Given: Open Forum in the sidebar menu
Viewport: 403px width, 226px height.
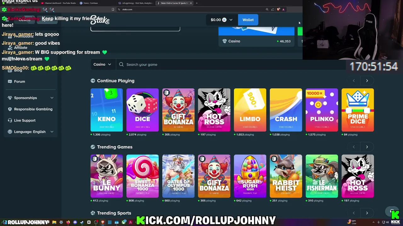Looking at the screenshot, I should 20,81.
